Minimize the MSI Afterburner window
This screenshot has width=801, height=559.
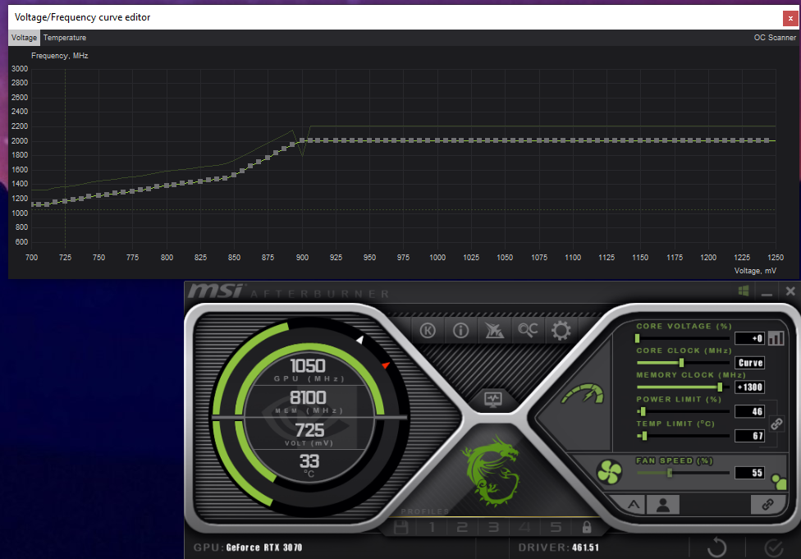(x=767, y=292)
